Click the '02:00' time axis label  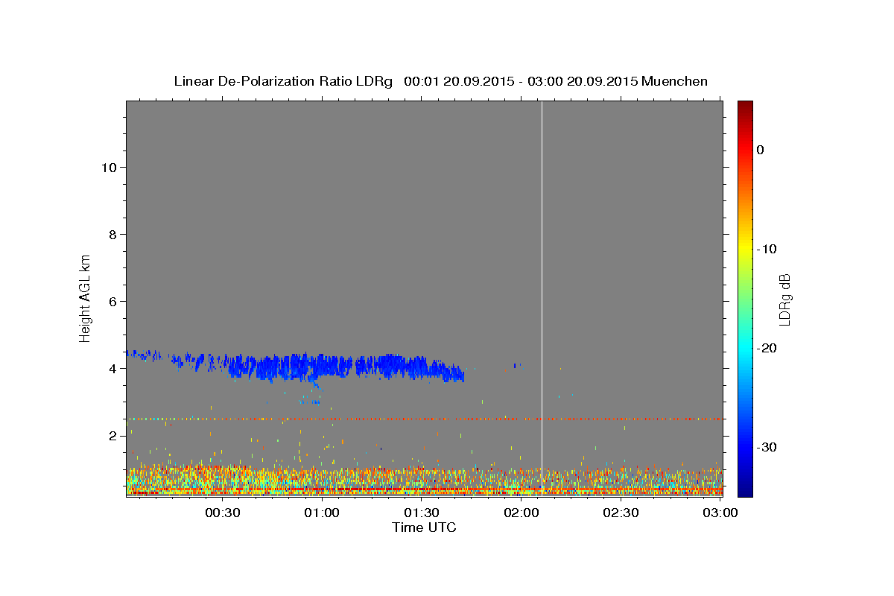point(521,513)
